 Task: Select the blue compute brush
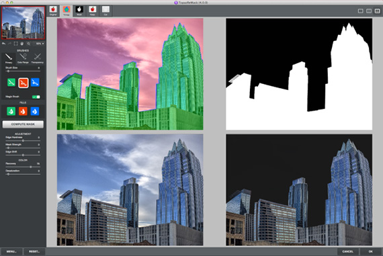click(35, 83)
